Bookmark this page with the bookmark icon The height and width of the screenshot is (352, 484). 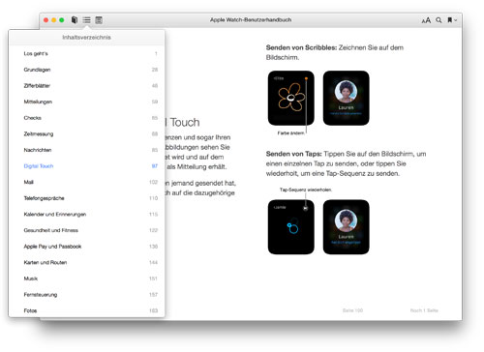[x=449, y=20]
